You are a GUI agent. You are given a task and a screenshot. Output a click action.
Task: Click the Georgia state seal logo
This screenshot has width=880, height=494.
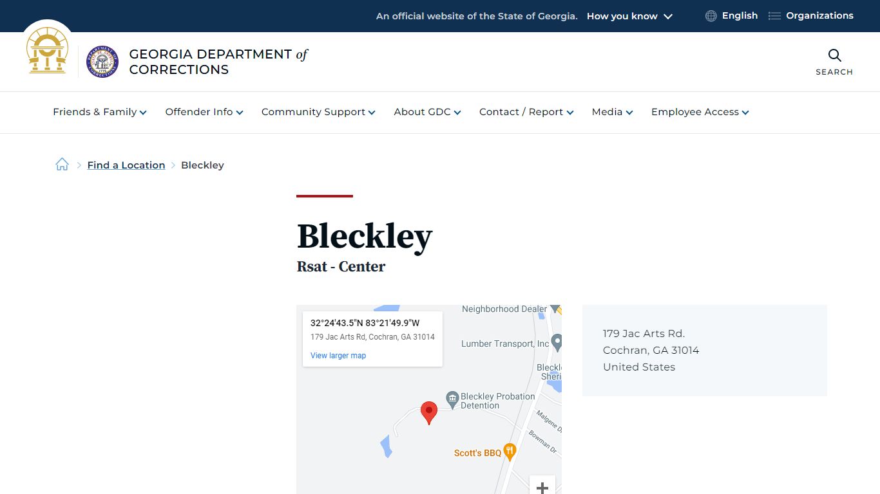[x=47, y=50]
